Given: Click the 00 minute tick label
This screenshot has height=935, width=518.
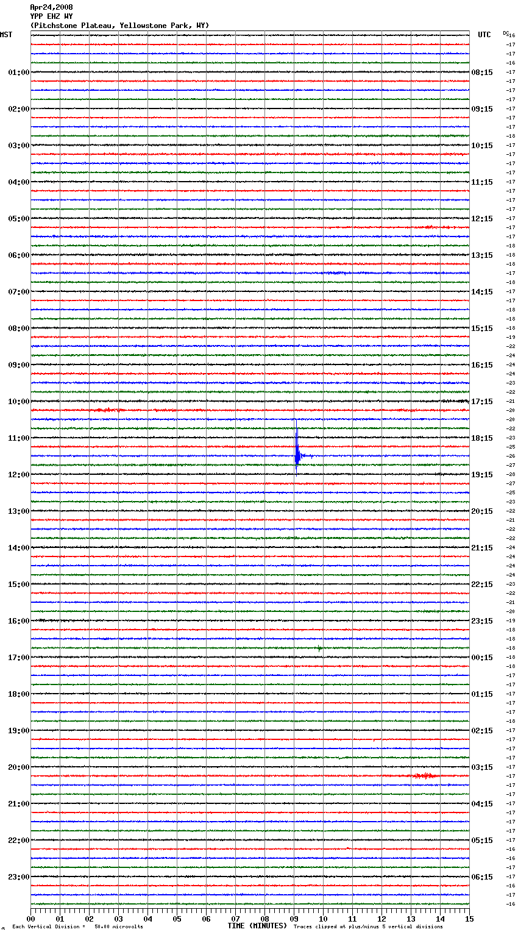Looking at the screenshot, I should point(31,919).
